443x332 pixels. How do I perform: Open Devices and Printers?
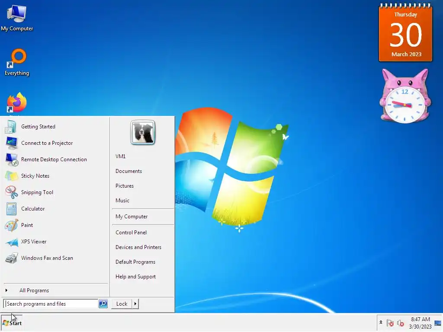coord(138,247)
